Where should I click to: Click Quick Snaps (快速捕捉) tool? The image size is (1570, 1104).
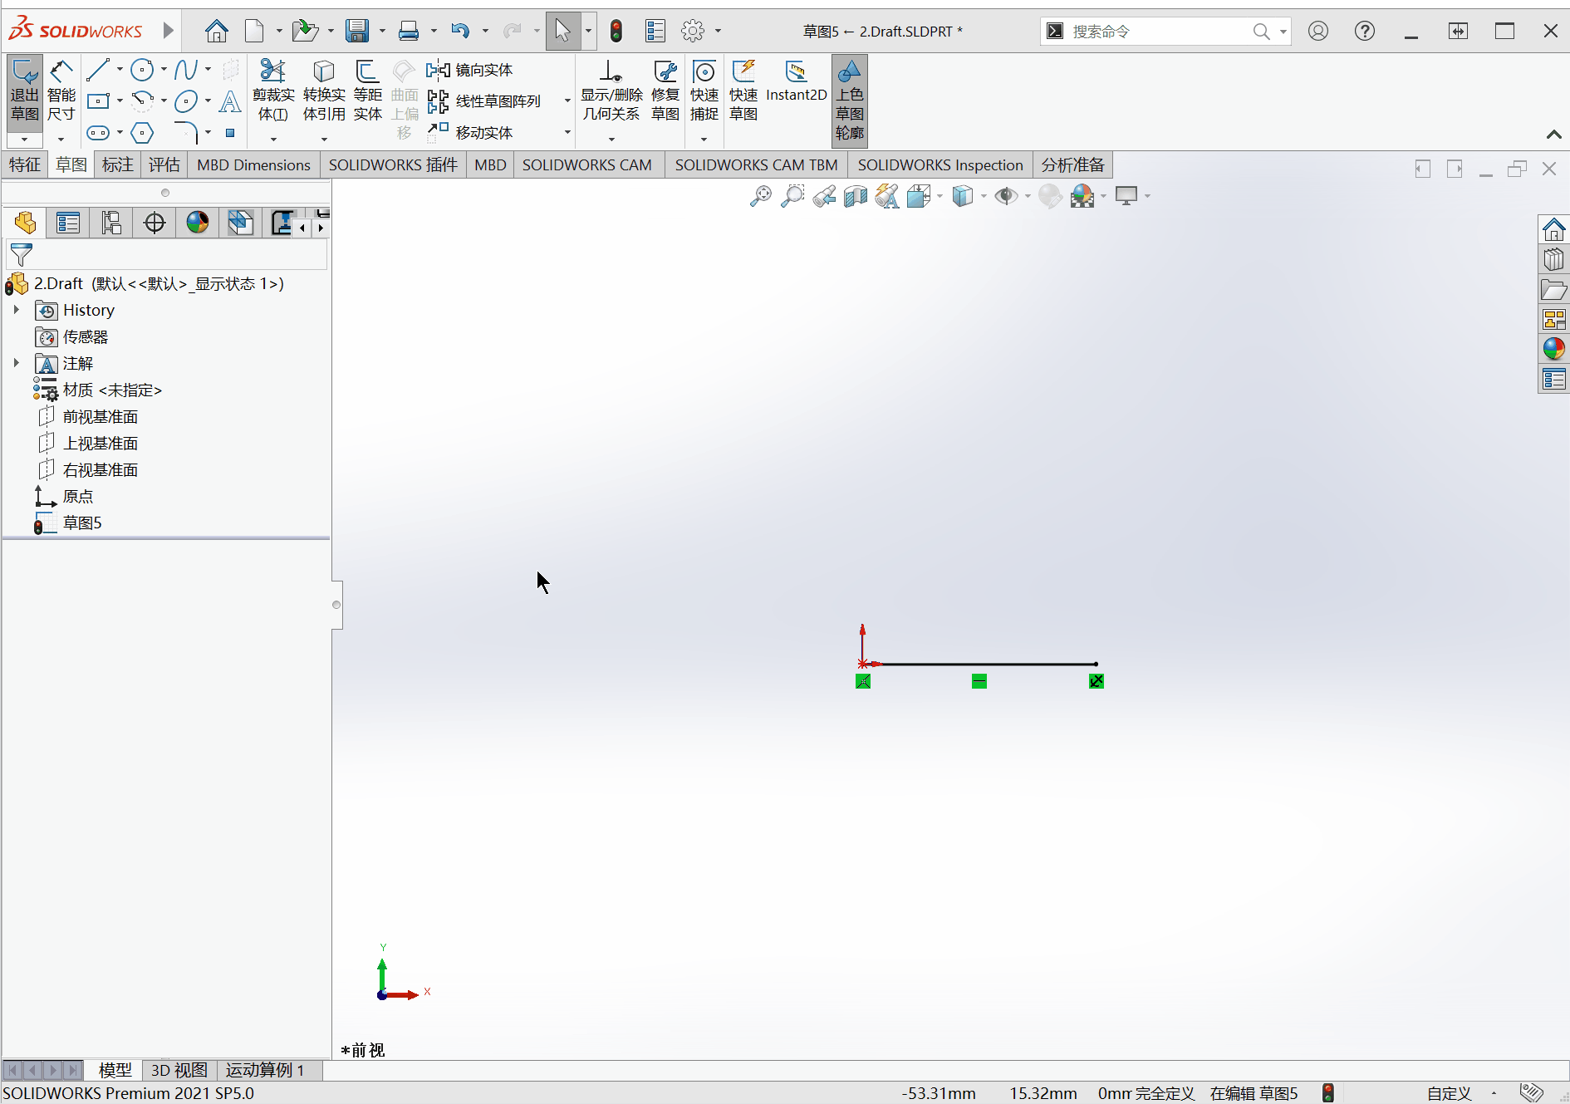704,91
